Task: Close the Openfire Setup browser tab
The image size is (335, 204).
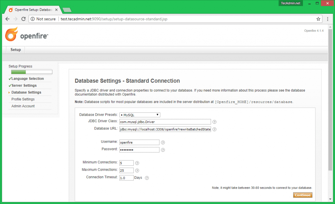Action: tap(56, 10)
